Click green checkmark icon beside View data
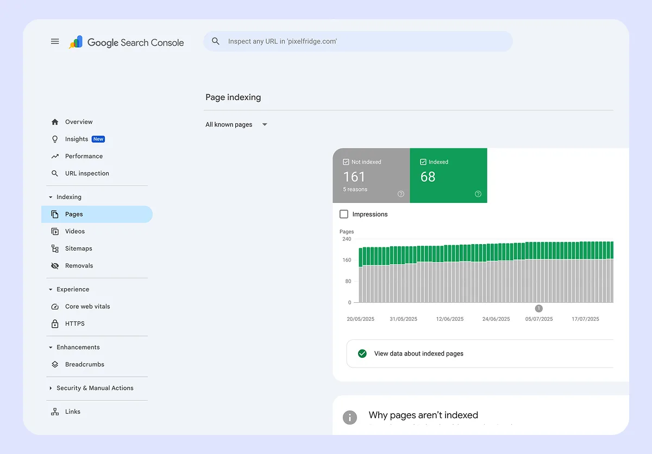 coord(362,353)
